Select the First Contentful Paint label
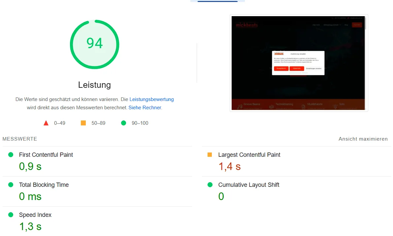This screenshot has height=236, width=393. 46,155
